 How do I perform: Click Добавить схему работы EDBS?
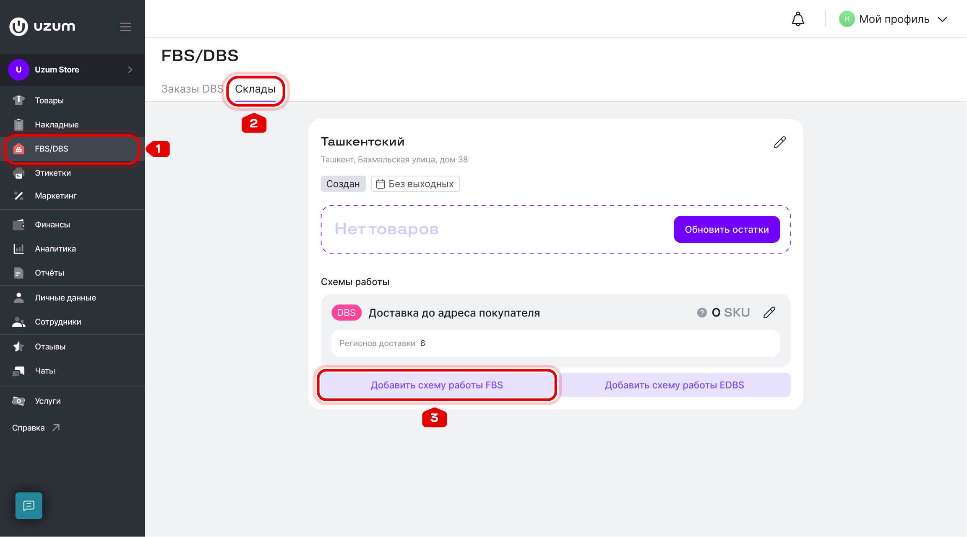(x=674, y=385)
